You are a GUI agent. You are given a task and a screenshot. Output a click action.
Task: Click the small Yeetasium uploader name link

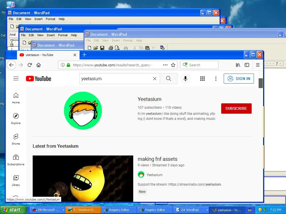pyautogui.click(x=154, y=175)
